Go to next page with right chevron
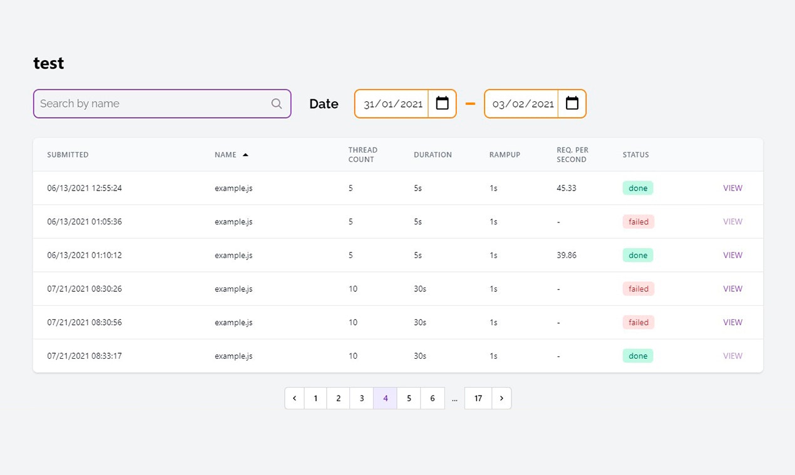 [501, 398]
